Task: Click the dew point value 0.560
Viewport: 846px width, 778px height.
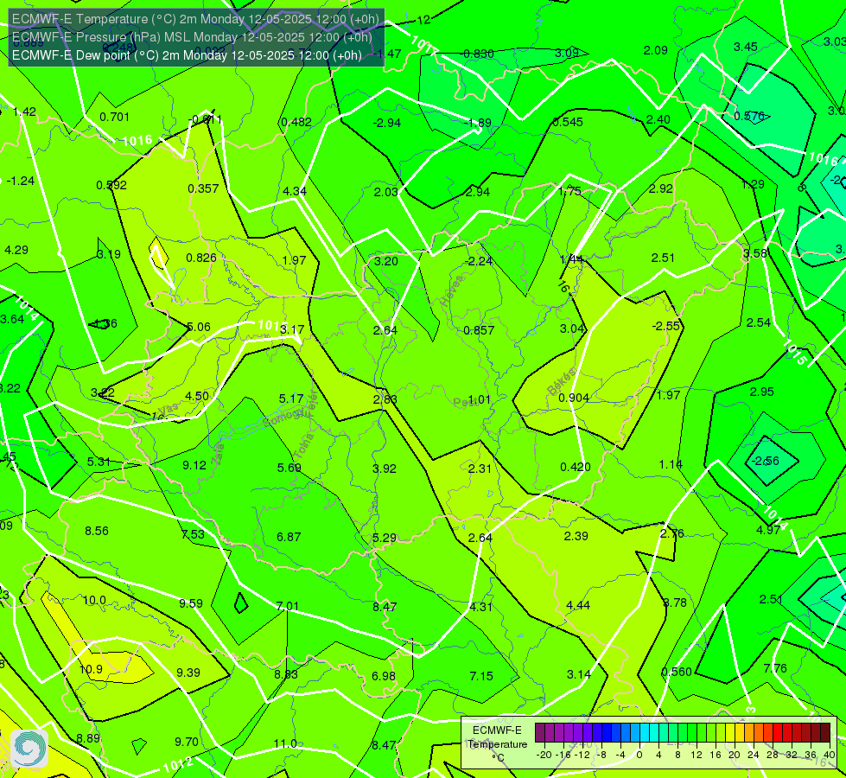Action: pos(677,672)
